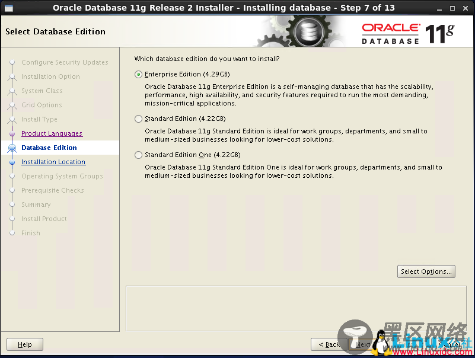The height and width of the screenshot is (358, 475).
Task: Maximize the installer window
Action: pos(452,8)
